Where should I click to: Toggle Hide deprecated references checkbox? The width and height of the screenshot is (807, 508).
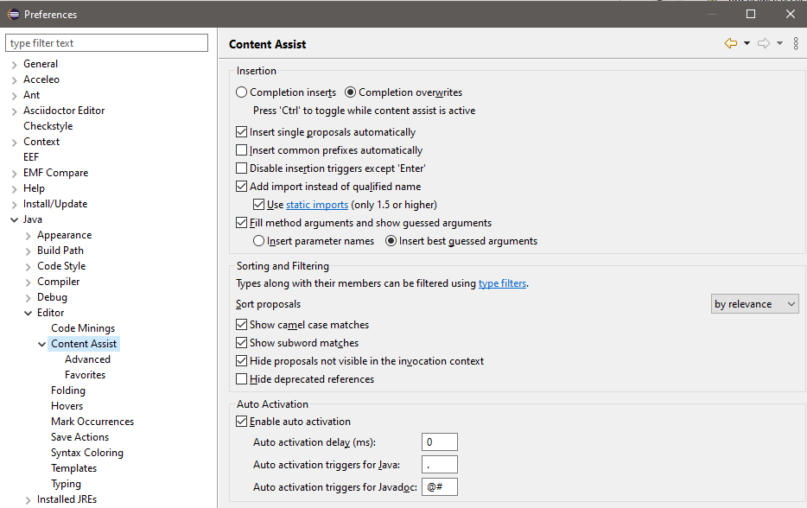(x=242, y=379)
